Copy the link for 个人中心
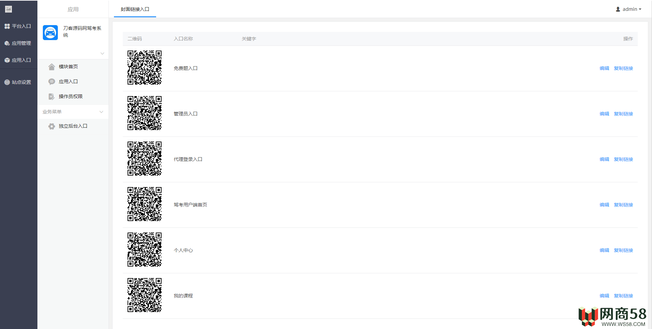The width and height of the screenshot is (652, 329). coord(623,250)
